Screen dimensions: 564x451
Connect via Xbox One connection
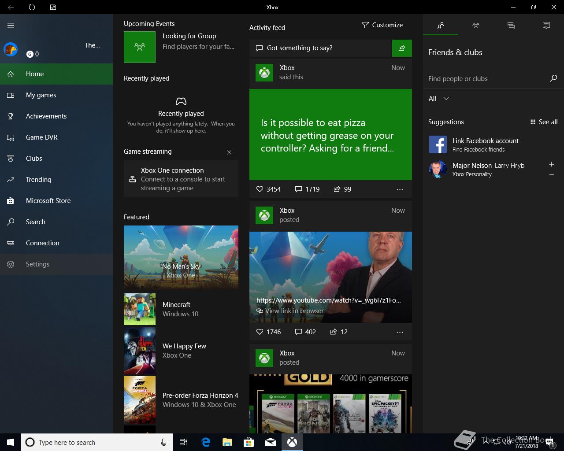point(181,179)
